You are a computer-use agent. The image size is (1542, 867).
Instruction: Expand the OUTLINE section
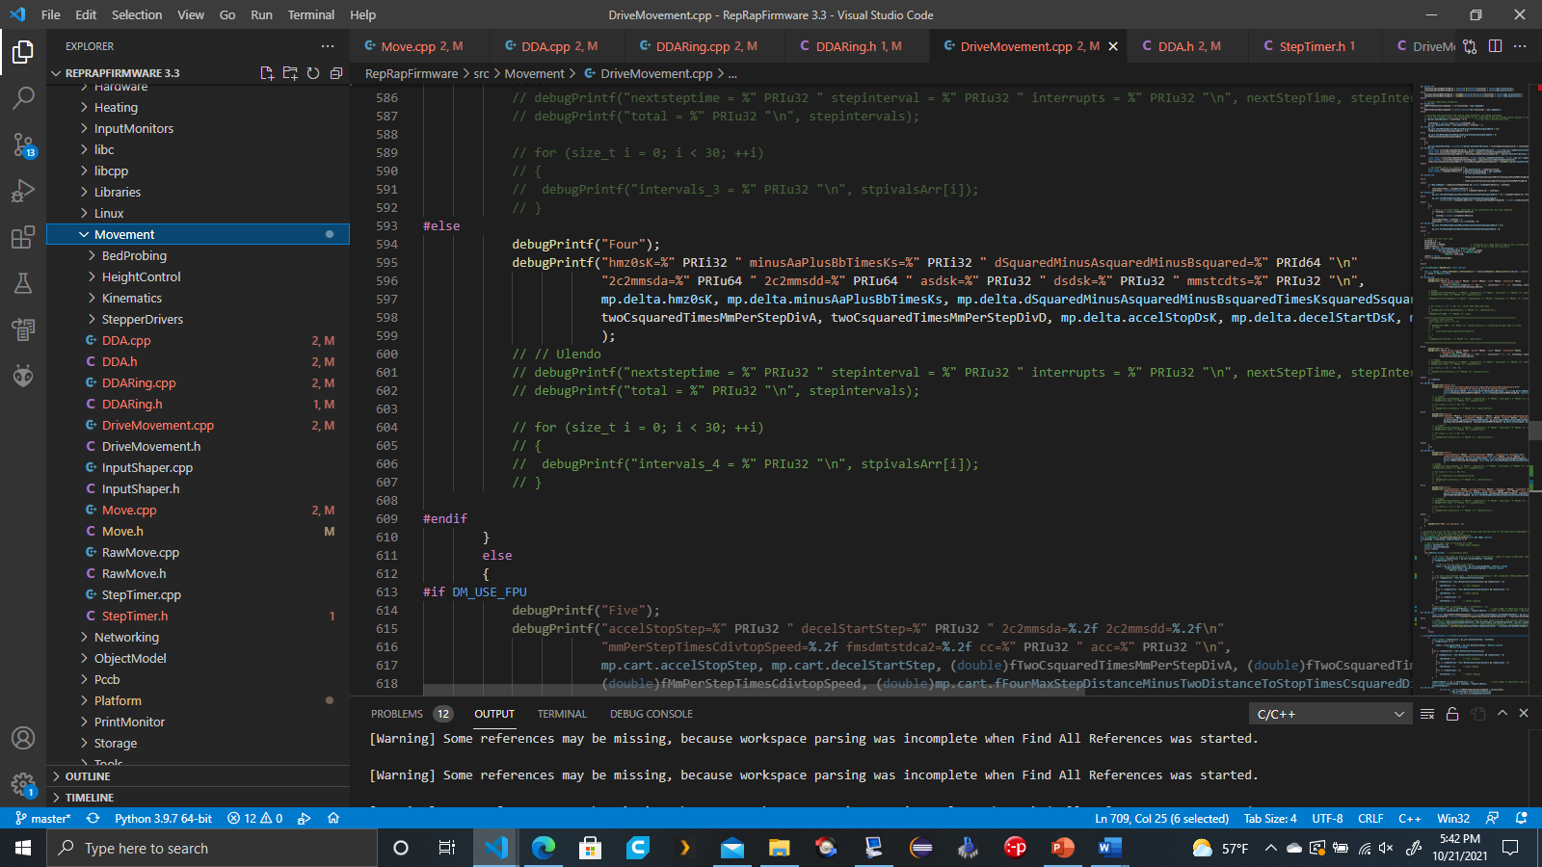click(x=198, y=776)
